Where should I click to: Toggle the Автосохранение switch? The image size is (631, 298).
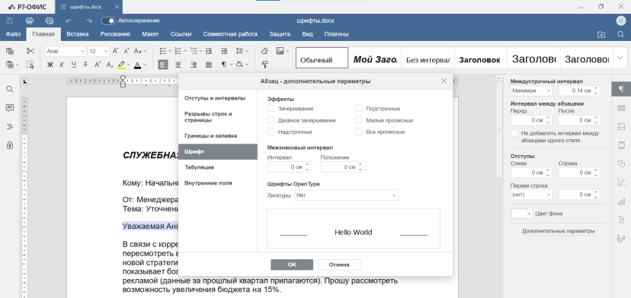pyautogui.click(x=108, y=21)
